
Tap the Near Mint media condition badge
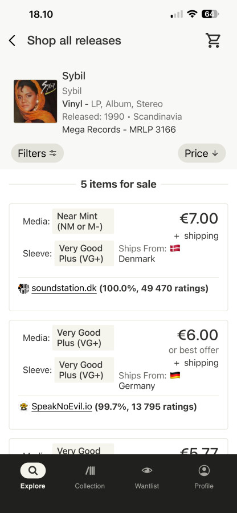click(x=83, y=221)
